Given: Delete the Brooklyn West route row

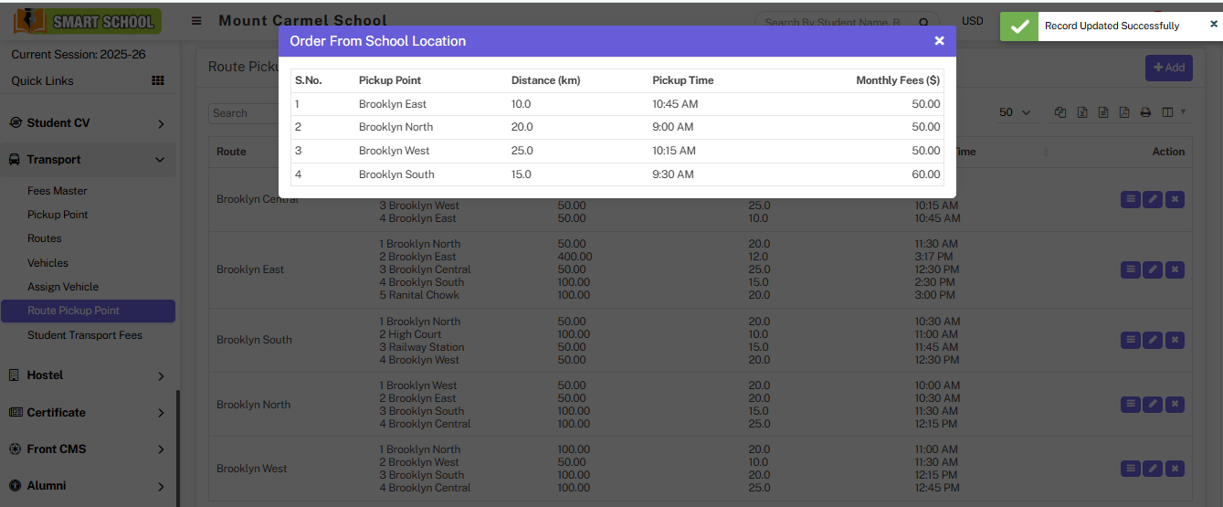Looking at the screenshot, I should [x=1176, y=469].
